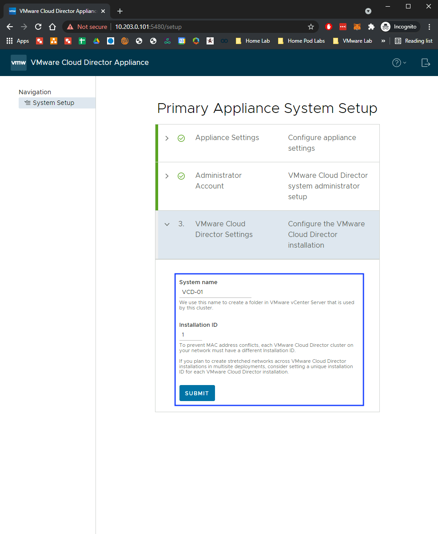Click the System name input field
438x534 pixels.
pyautogui.click(x=215, y=292)
